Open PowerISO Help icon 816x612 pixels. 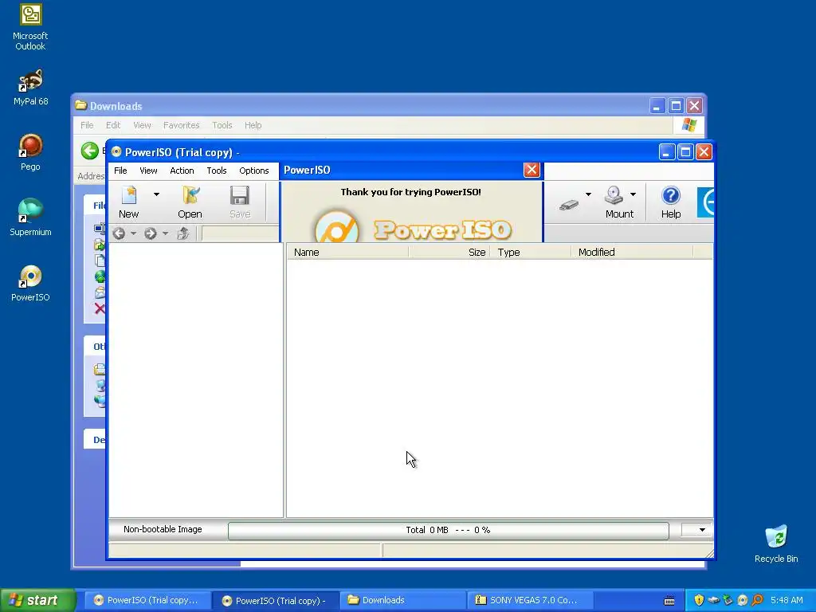coord(671,196)
